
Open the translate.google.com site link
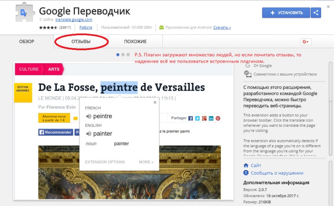(74, 20)
